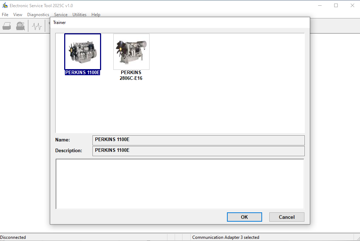
Task: Open the Service menu
Action: 61,15
